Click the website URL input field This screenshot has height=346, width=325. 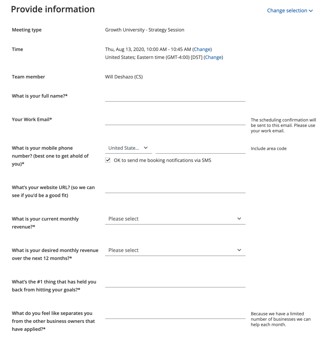(x=175, y=188)
